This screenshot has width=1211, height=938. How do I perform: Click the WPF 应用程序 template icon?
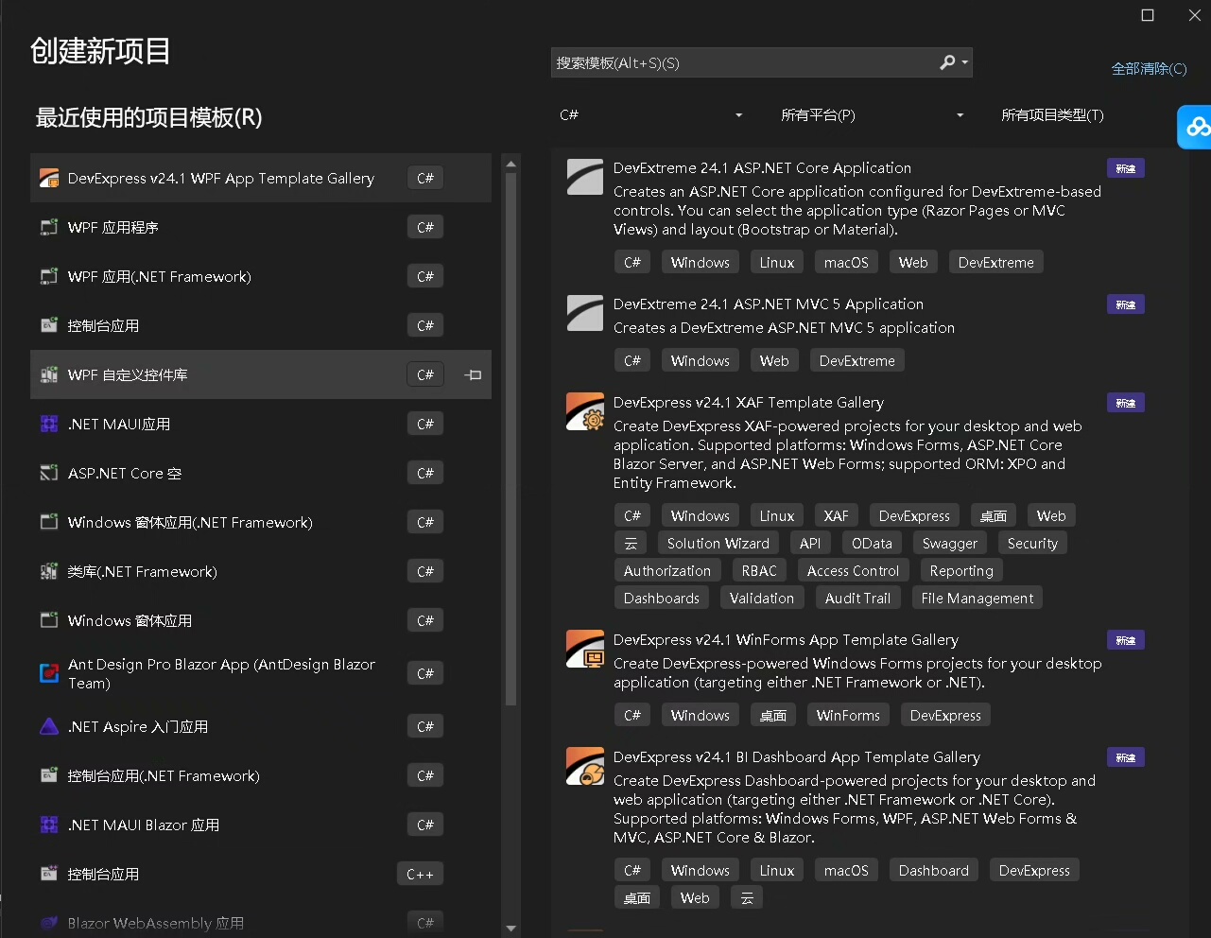tap(49, 227)
